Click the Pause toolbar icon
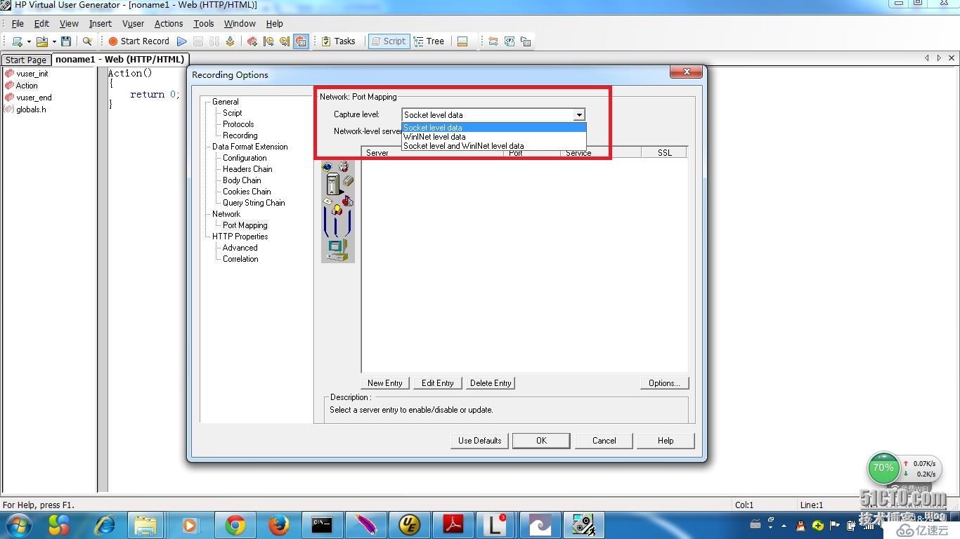This screenshot has height=539, width=960. click(x=214, y=41)
